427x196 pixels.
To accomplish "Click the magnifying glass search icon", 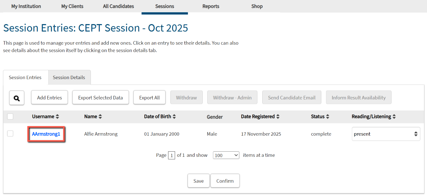I will coord(17,98).
